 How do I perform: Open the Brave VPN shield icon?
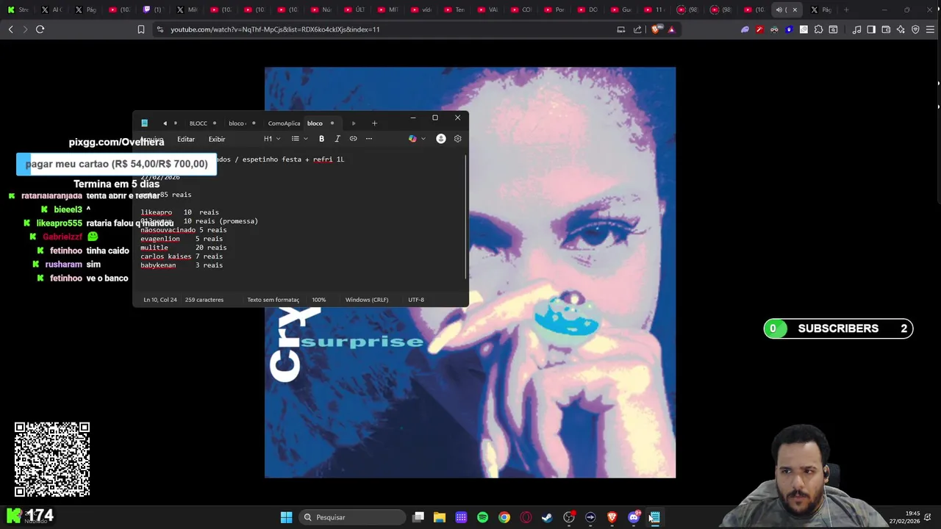915,29
